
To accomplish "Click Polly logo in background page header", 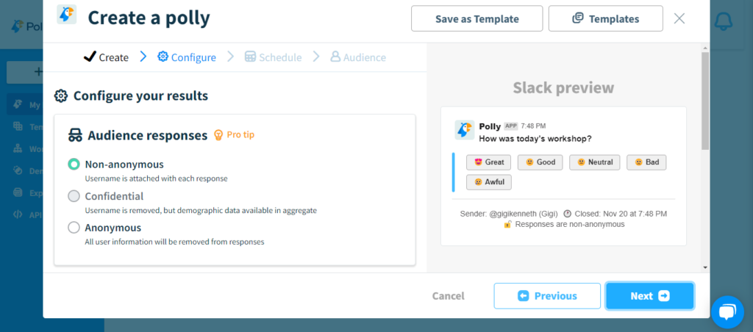I will click(x=18, y=26).
